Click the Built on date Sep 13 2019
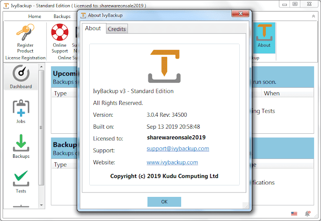The width and height of the screenshot is (321, 221). pyautogui.click(x=173, y=127)
